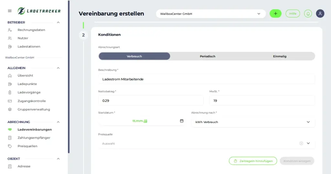Click the Adresse building icon

pyautogui.click(x=10, y=166)
